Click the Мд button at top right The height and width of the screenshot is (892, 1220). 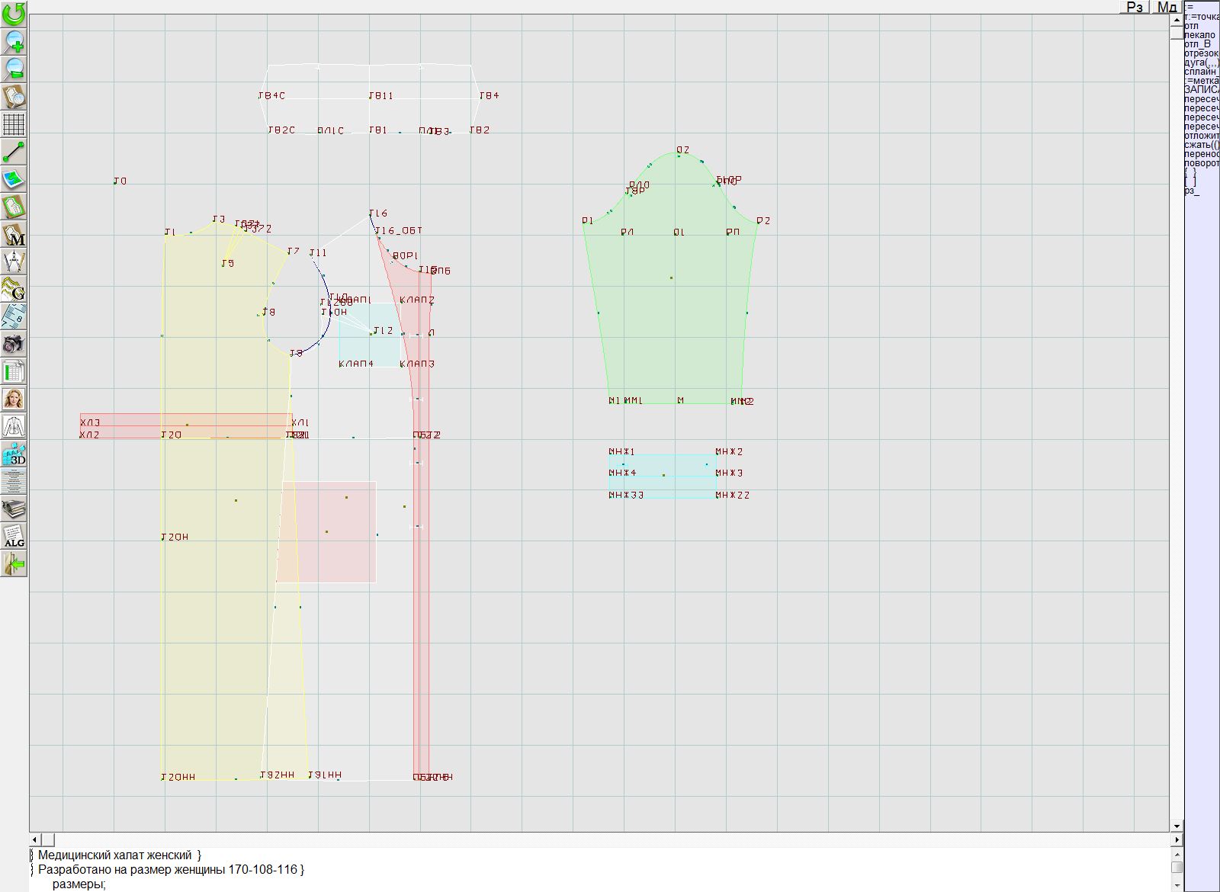coord(1167,7)
